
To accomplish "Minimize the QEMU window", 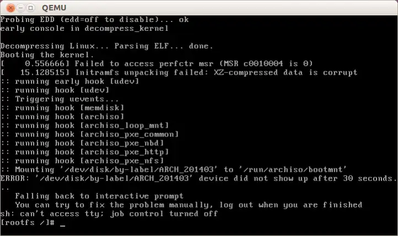I will (x=20, y=8).
